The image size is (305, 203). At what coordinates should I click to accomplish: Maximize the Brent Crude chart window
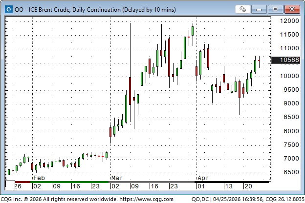click(x=276, y=9)
